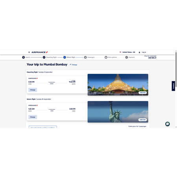This screenshot has height=177, width=177.
Task: Click the Statue of Liberty image
Action: pyautogui.click(x=118, y=112)
